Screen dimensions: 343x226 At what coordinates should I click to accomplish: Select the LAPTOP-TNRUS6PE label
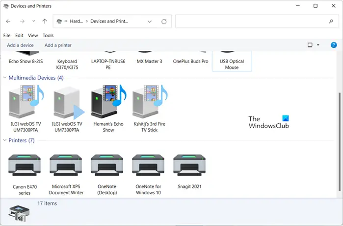coord(108,65)
